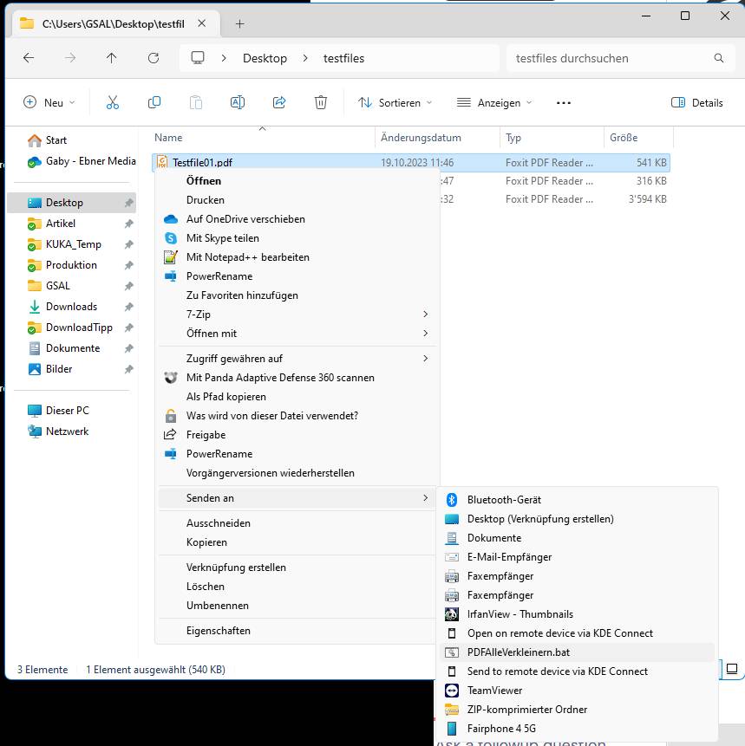Select ZIP-komprimierter Ordner entry
Image resolution: width=745 pixels, height=746 pixels.
[526, 710]
